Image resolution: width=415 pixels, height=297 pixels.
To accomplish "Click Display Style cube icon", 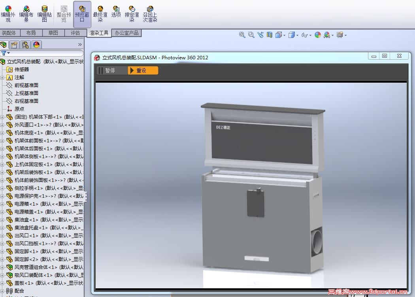I will click(x=291, y=35).
